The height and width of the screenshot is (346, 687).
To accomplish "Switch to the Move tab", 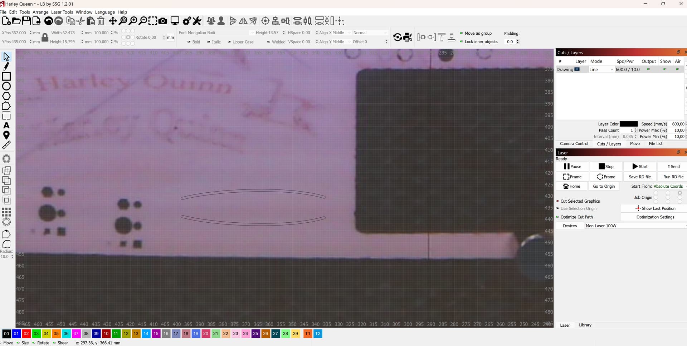I will point(635,144).
